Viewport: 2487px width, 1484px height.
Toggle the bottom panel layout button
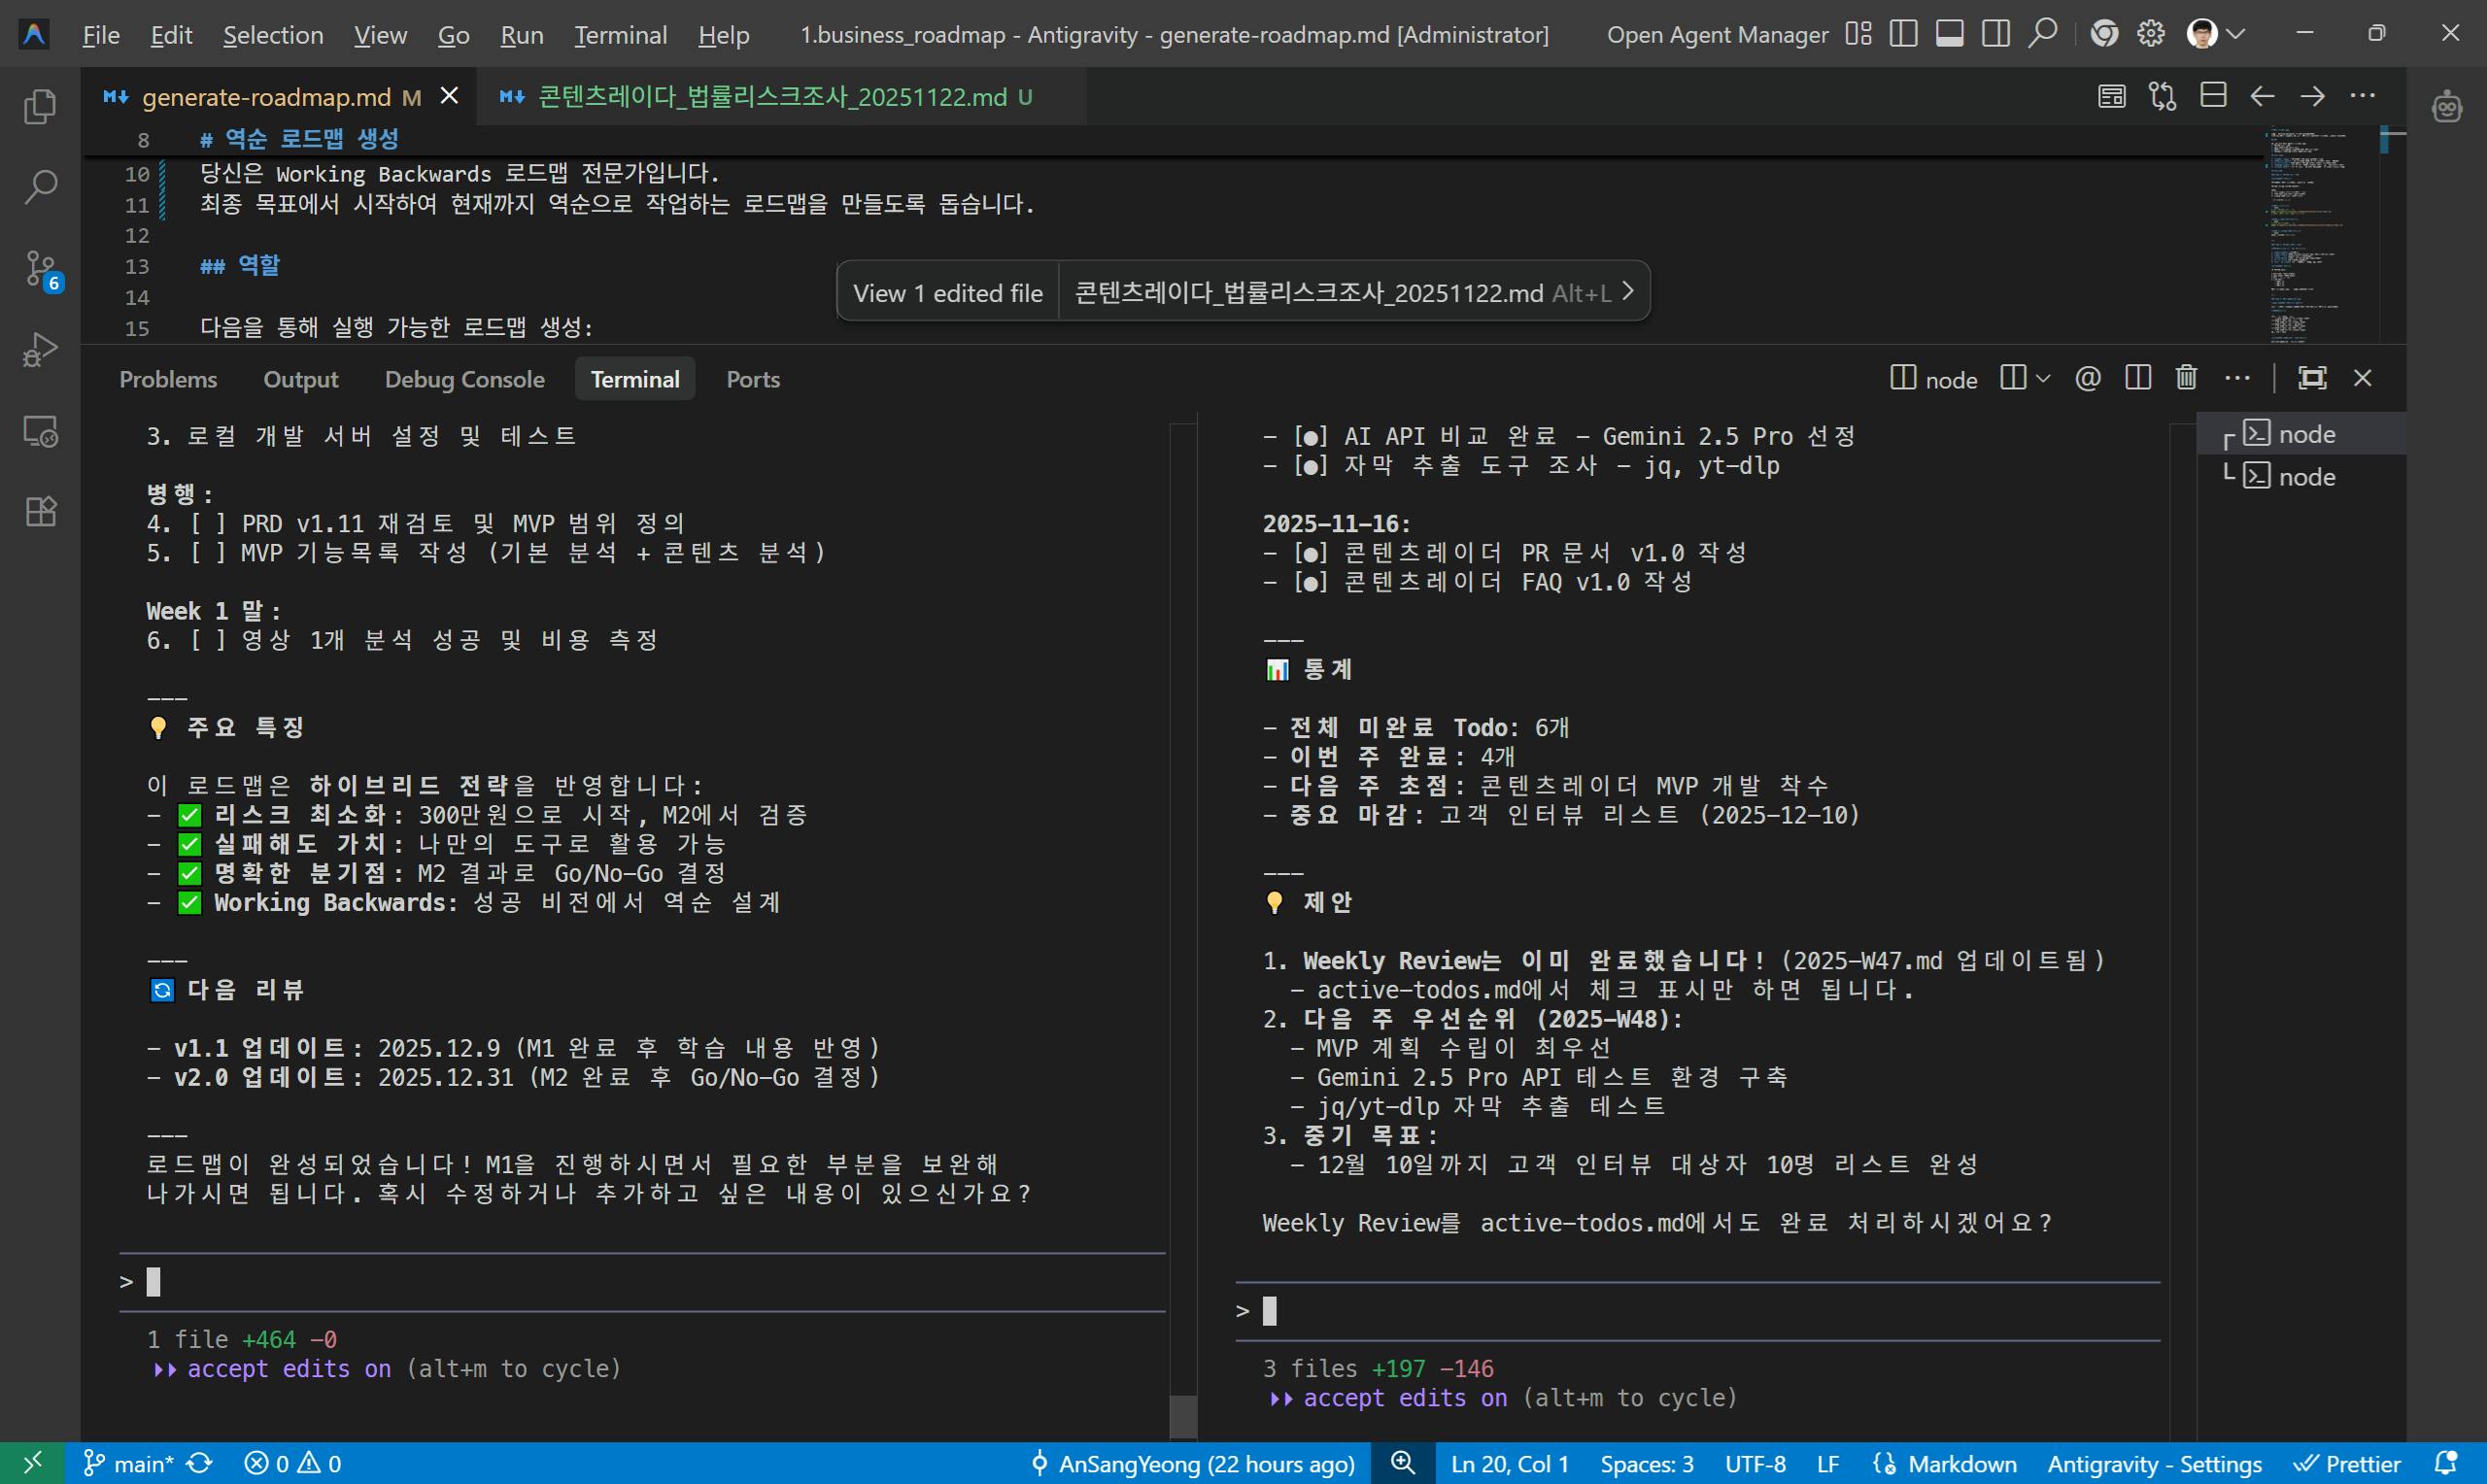1950,34
